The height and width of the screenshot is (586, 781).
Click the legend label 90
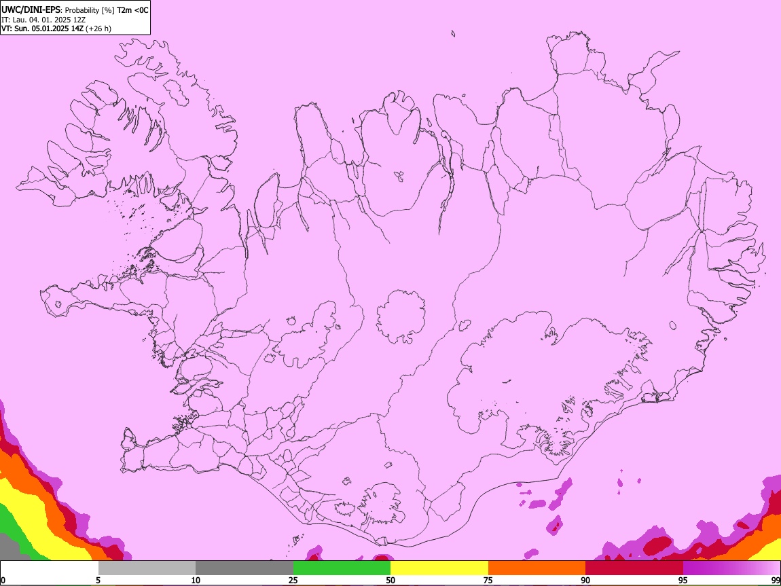[585, 580]
